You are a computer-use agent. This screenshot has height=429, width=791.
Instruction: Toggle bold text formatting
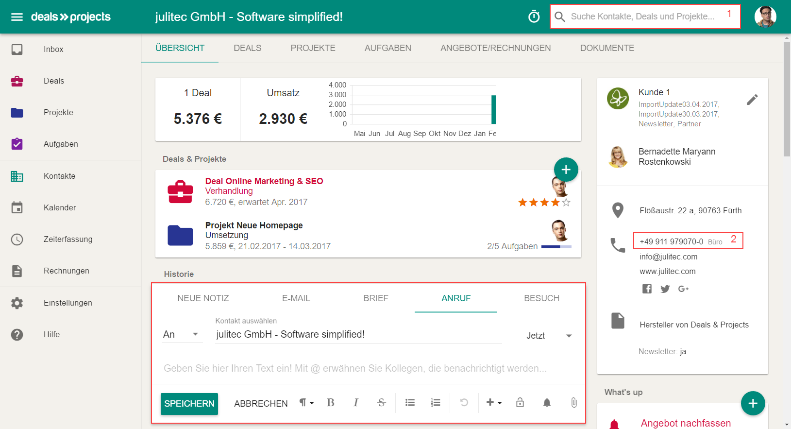(331, 402)
